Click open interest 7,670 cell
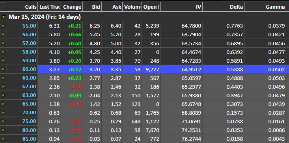 pos(152,130)
